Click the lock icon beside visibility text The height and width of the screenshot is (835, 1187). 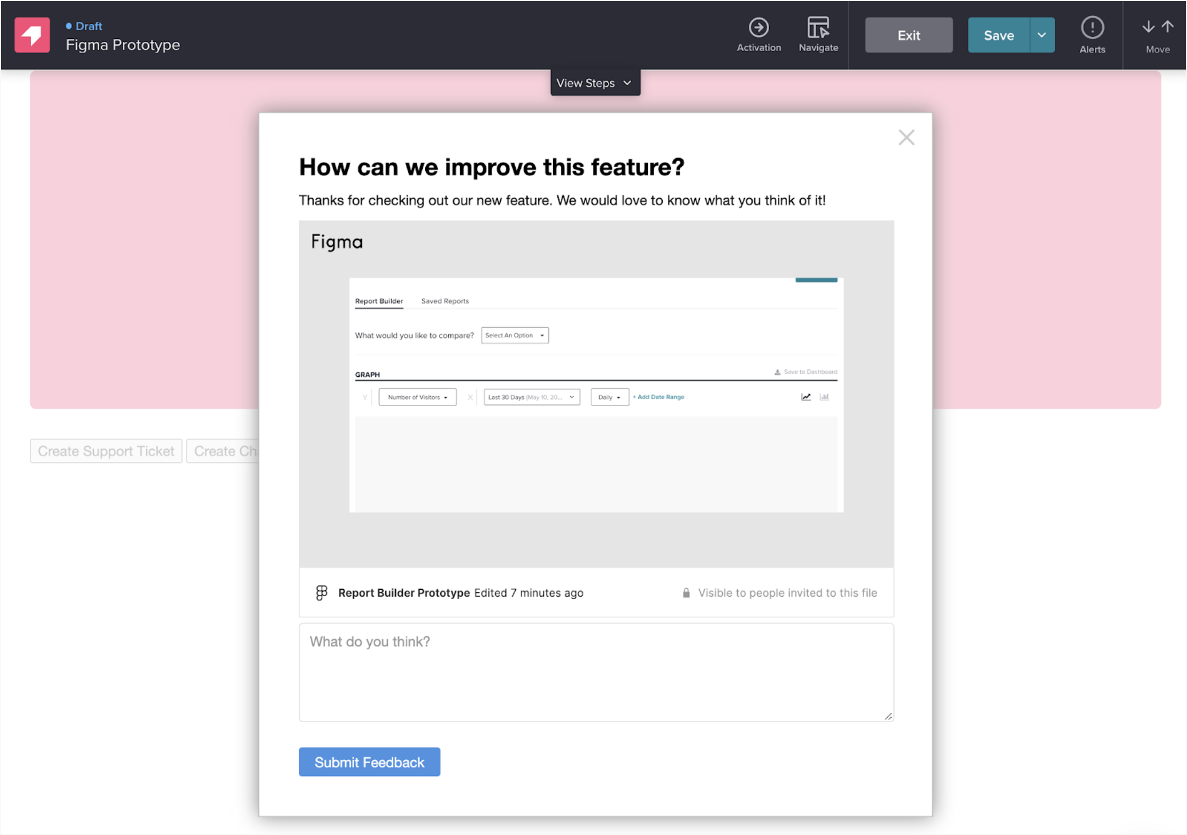click(686, 593)
